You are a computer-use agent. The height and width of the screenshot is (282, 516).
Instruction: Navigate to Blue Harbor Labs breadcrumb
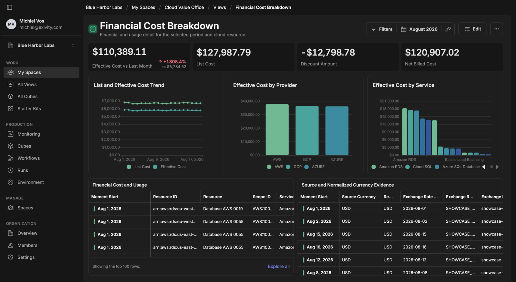pyautogui.click(x=104, y=7)
